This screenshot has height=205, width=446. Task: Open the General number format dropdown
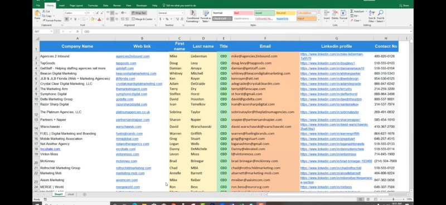tap(182, 13)
